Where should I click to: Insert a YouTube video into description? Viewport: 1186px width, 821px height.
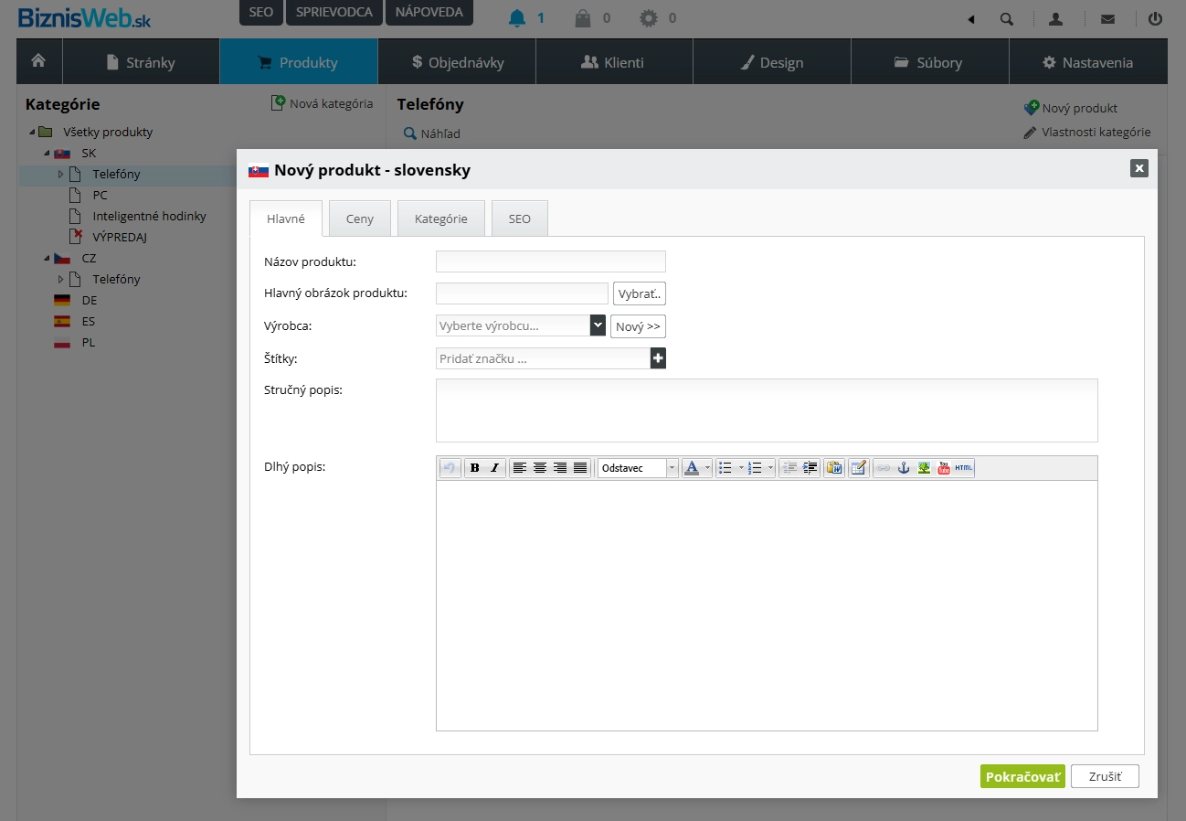[944, 468]
